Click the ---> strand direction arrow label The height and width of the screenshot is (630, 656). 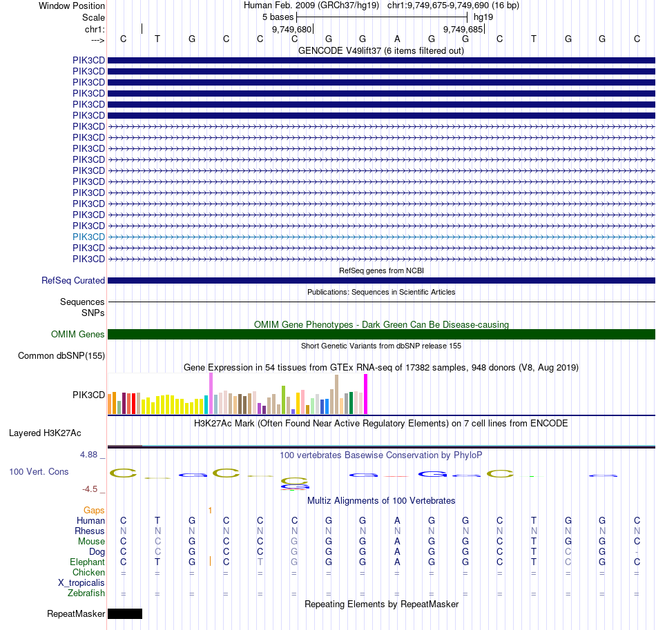click(98, 40)
